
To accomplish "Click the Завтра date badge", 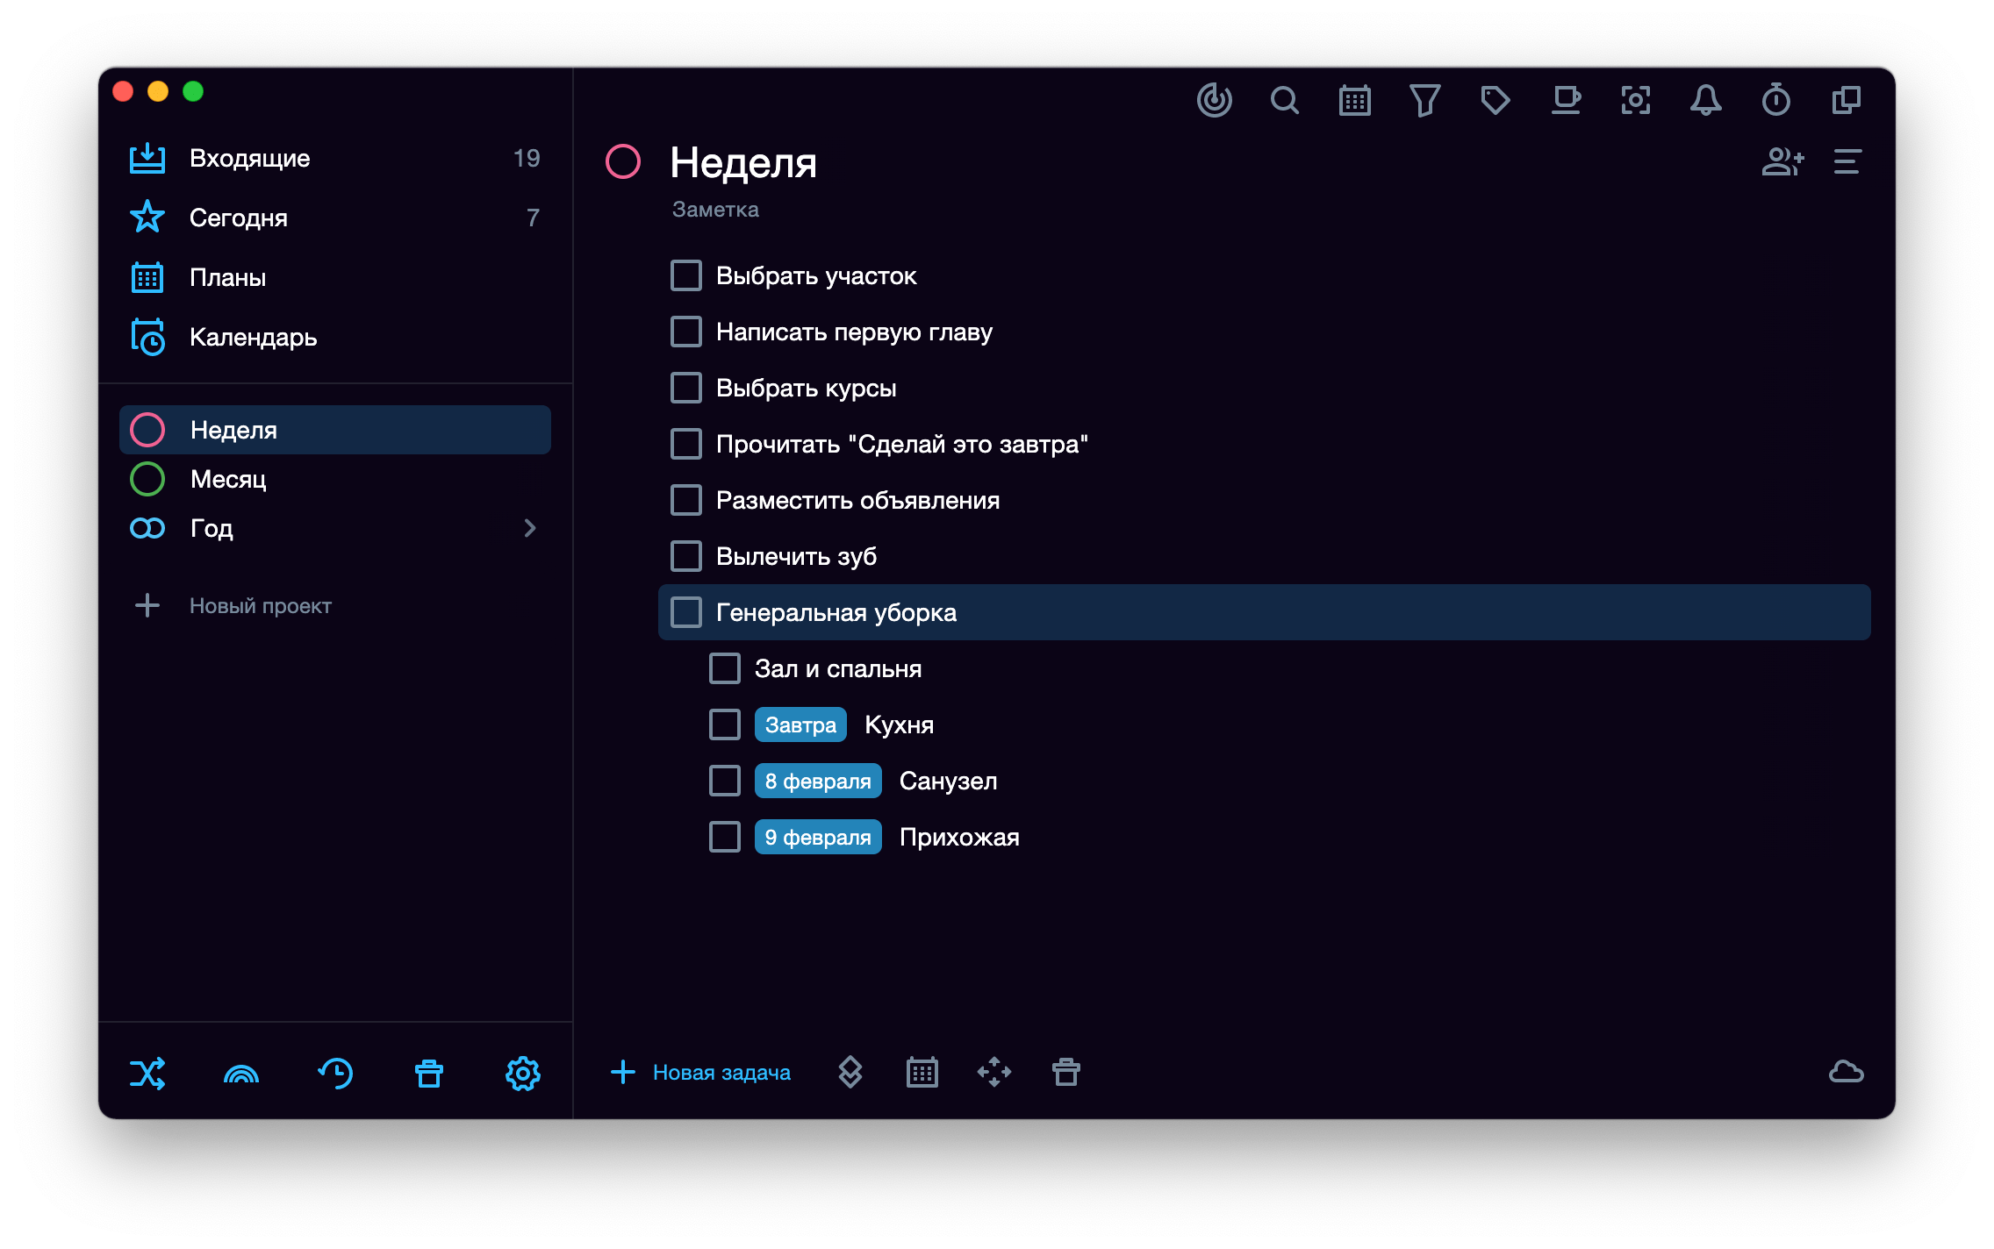I will 800,724.
